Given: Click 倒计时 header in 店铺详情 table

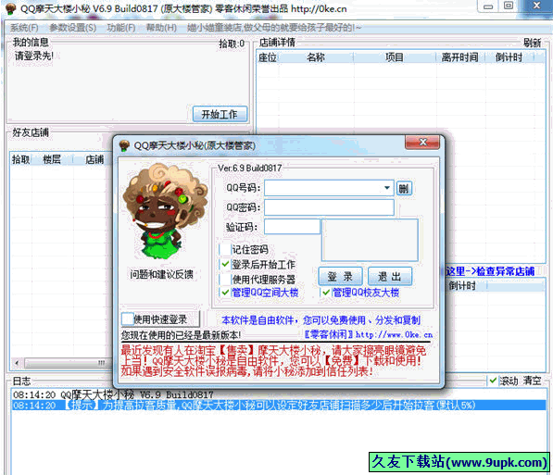Looking at the screenshot, I should click(x=509, y=57).
